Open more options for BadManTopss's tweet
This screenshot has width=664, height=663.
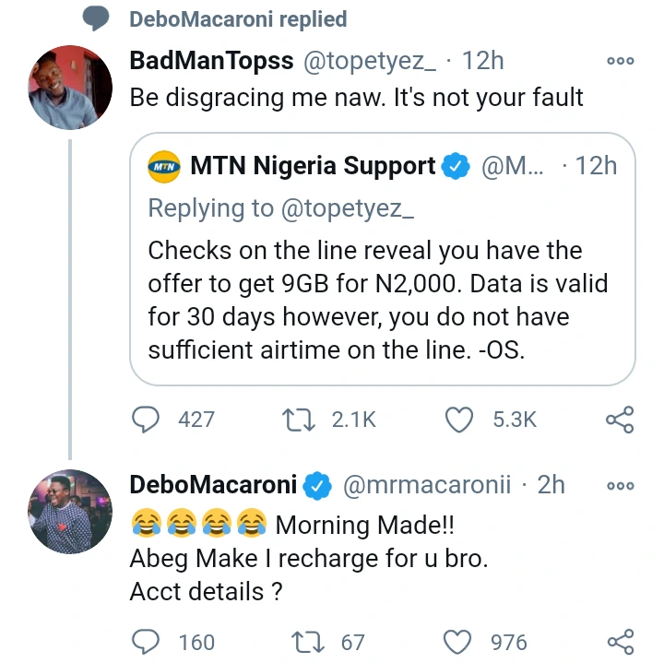pyautogui.click(x=620, y=61)
